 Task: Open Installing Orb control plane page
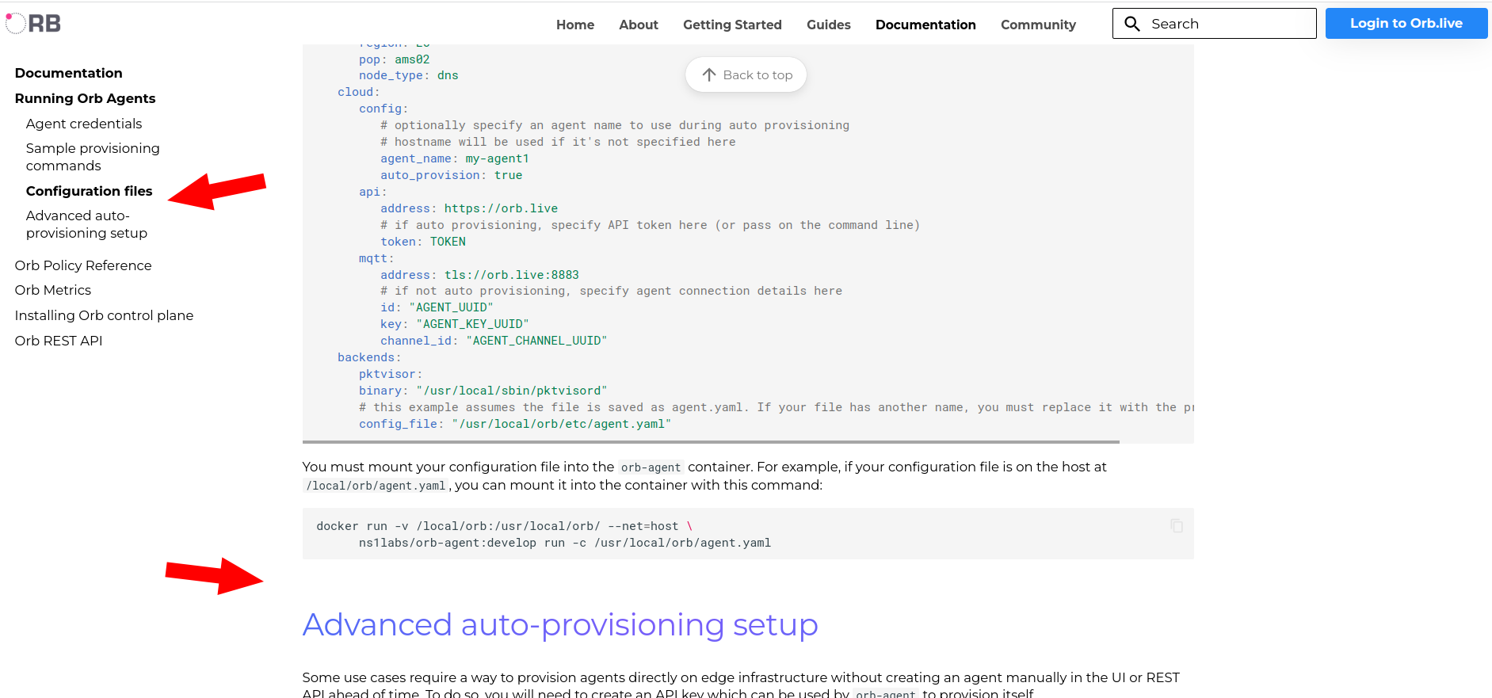click(x=104, y=315)
